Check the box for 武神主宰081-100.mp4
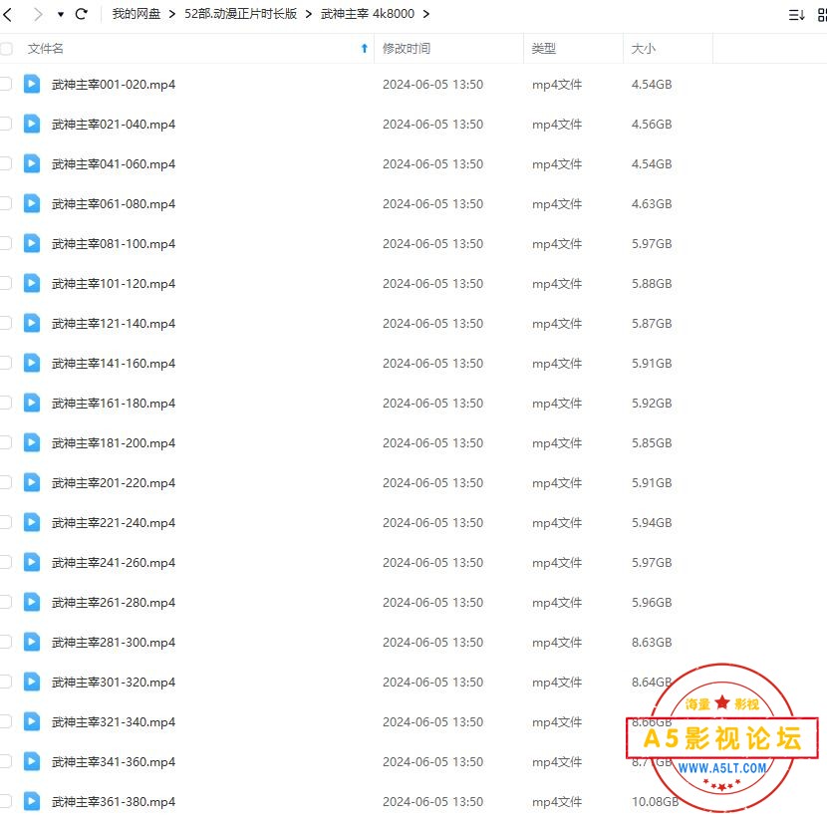 pyautogui.click(x=6, y=243)
